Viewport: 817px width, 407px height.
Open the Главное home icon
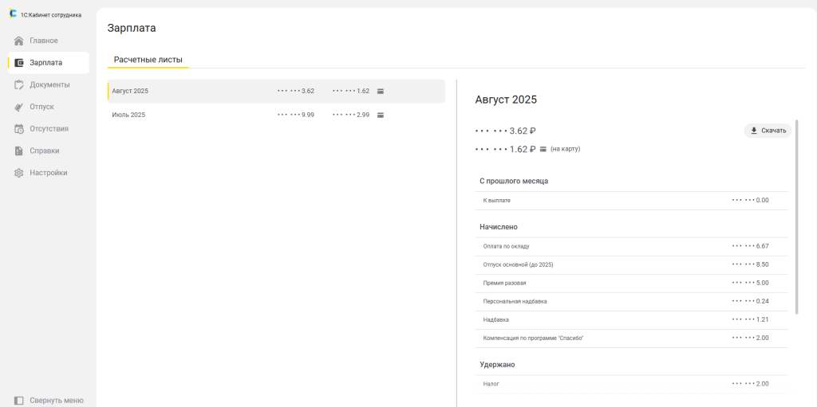pos(19,41)
